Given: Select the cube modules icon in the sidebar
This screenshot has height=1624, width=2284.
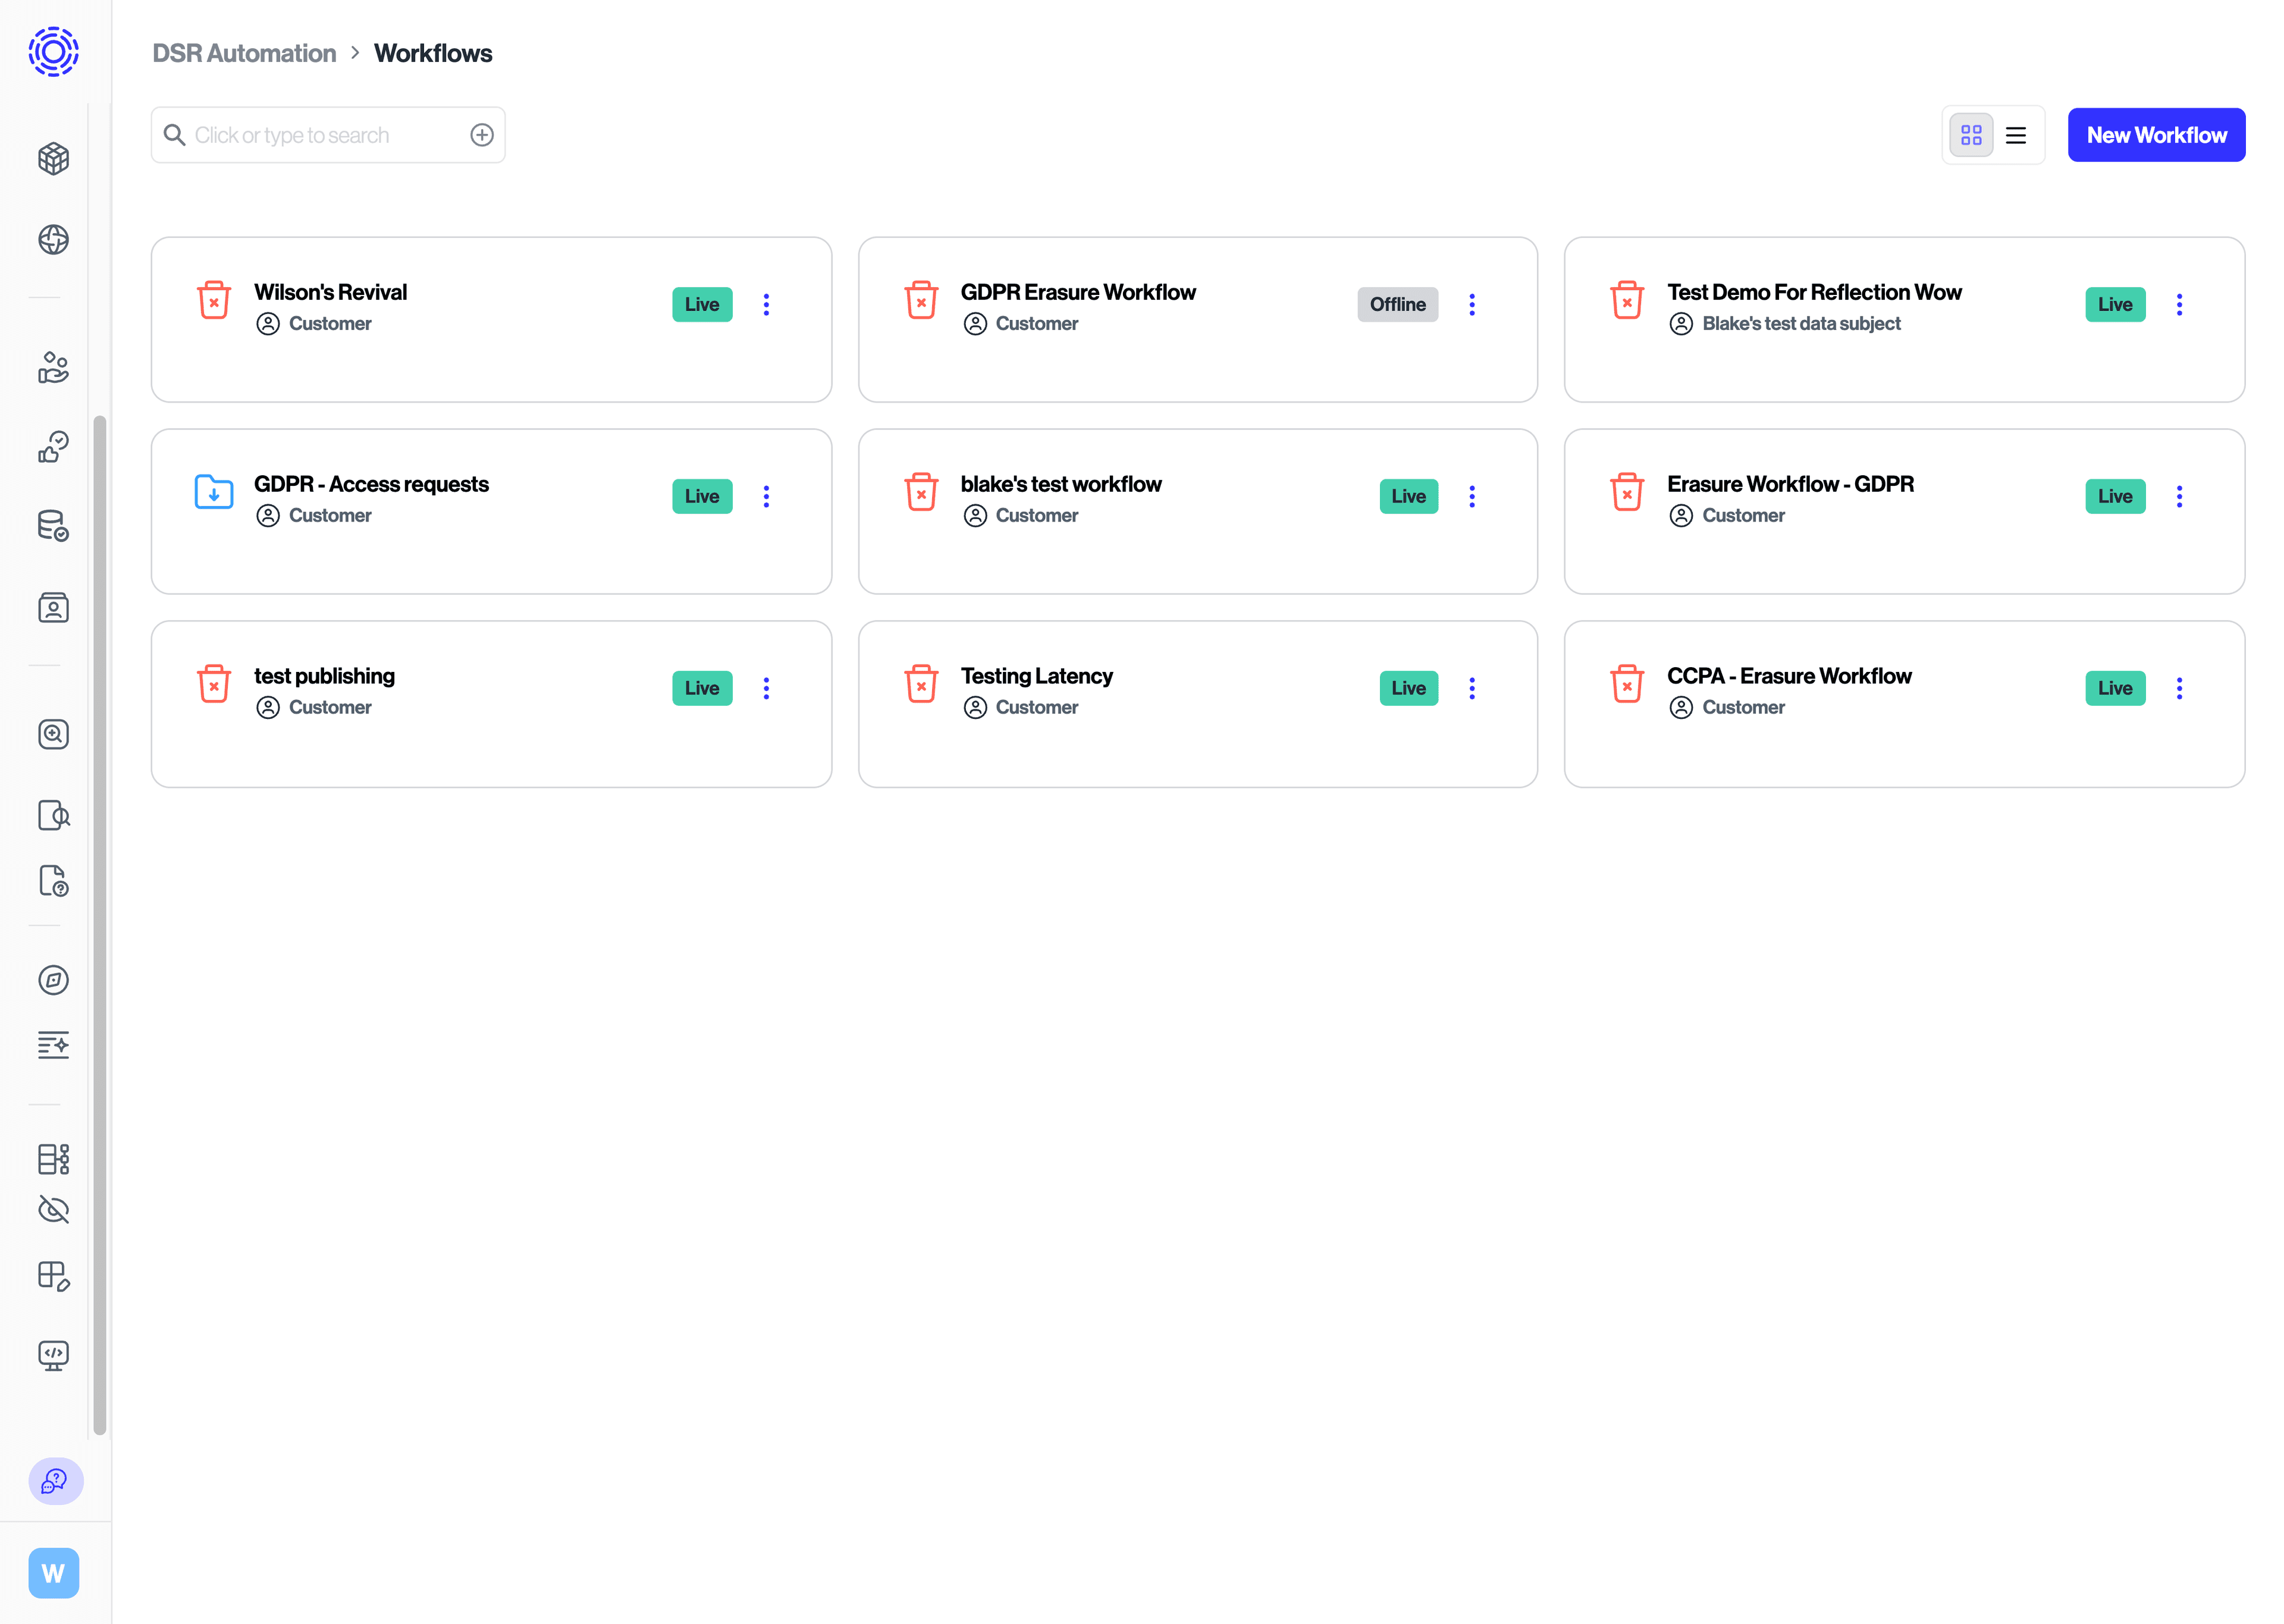Looking at the screenshot, I should 53,158.
